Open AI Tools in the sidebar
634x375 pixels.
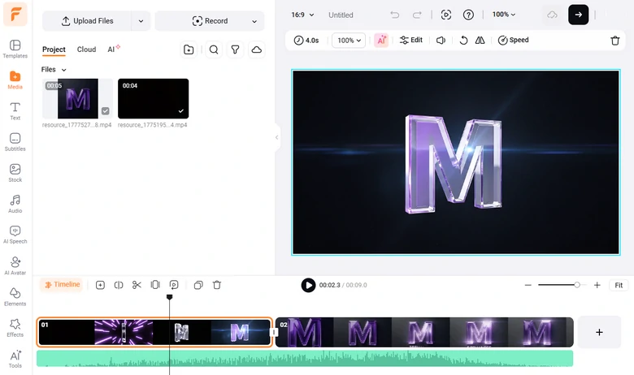click(x=15, y=359)
